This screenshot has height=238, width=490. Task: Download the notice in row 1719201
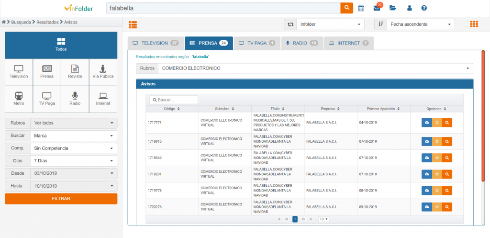coord(426,174)
